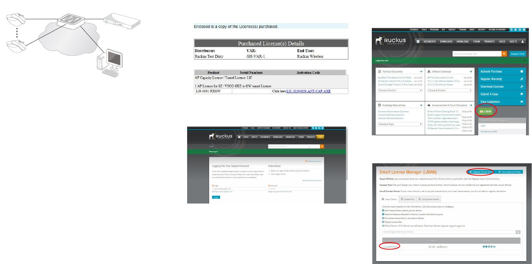Open the user profile icon next to ASSETS
The height and width of the screenshot is (264, 532).
point(523,41)
